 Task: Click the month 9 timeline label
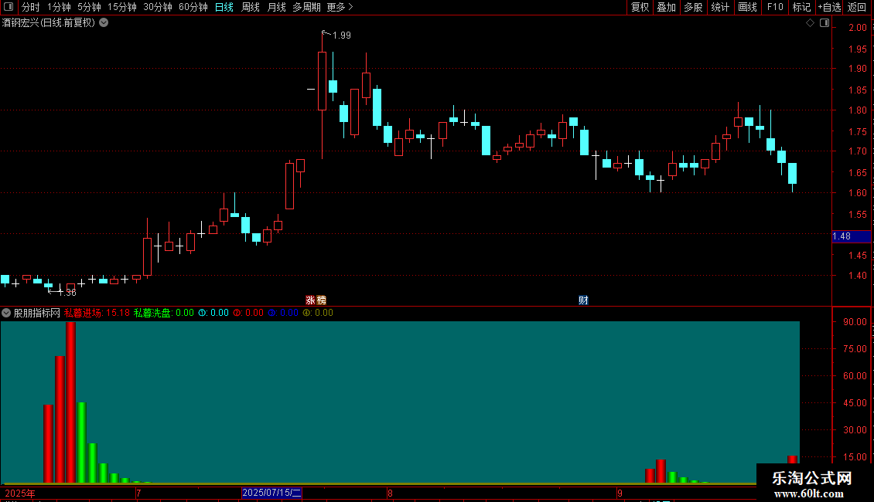[620, 493]
